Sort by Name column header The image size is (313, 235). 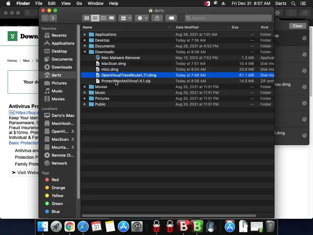click(x=127, y=27)
